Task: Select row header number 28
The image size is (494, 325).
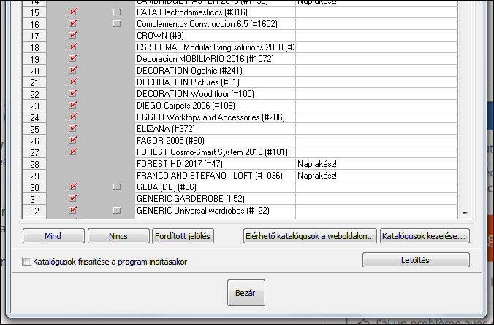Action: point(34,164)
